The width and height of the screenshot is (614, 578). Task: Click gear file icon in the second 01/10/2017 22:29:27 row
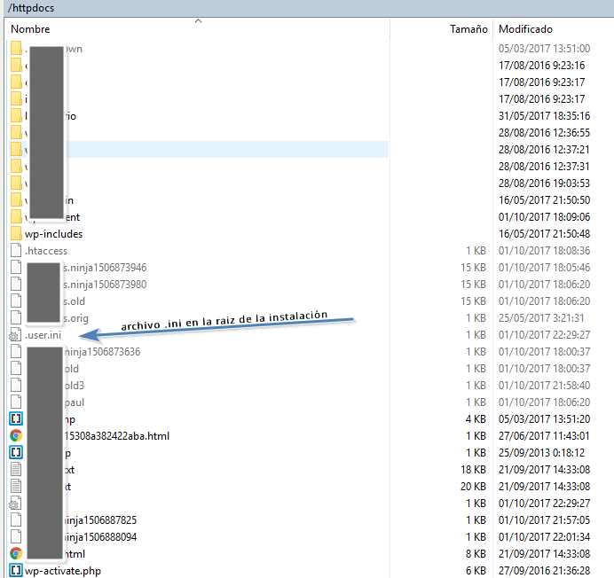click(x=15, y=504)
